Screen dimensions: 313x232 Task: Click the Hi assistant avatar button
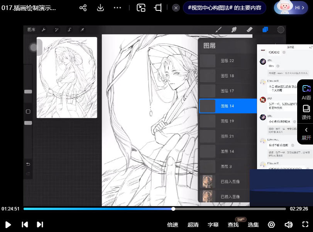click(291, 8)
